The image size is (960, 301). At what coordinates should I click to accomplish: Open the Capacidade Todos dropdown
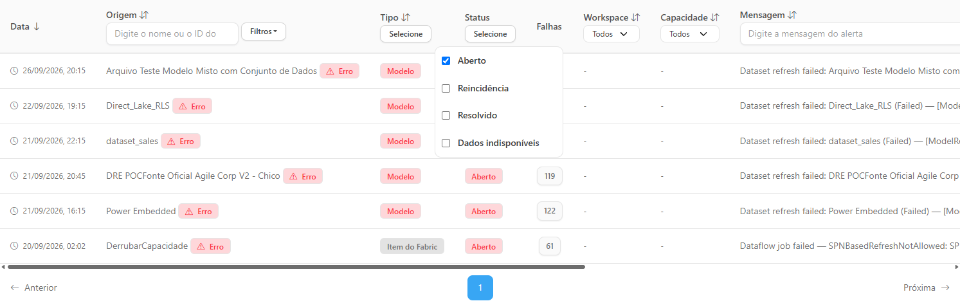click(690, 34)
